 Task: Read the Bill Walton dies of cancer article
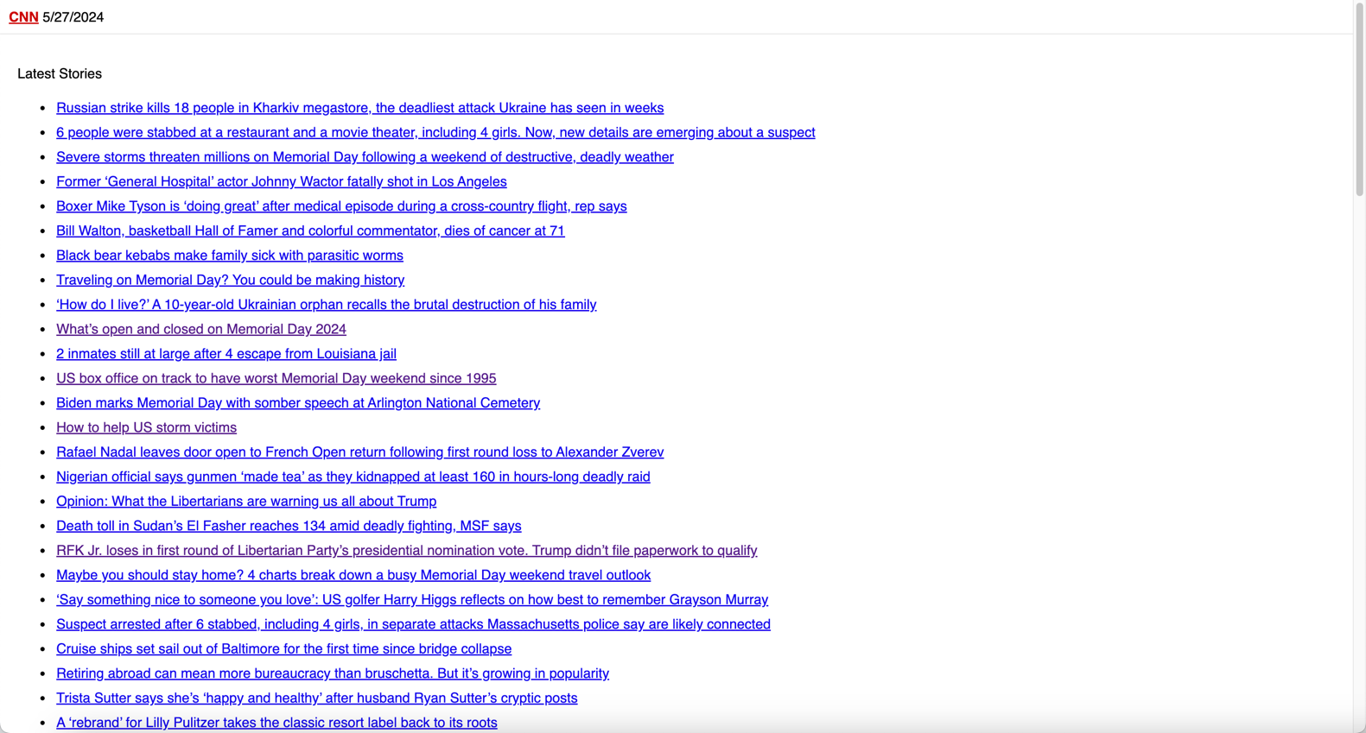pos(310,231)
